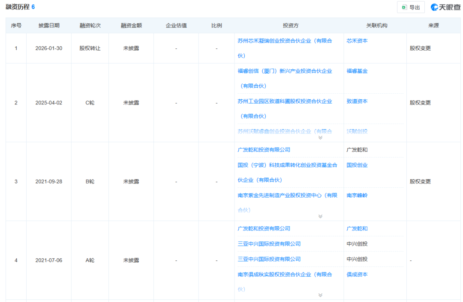Click the Excel icon in the 导出 button
463x302 pixels.
(404, 7)
